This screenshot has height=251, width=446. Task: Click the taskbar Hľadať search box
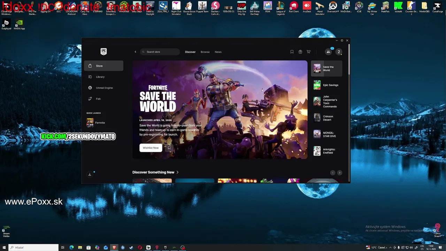tap(33, 248)
